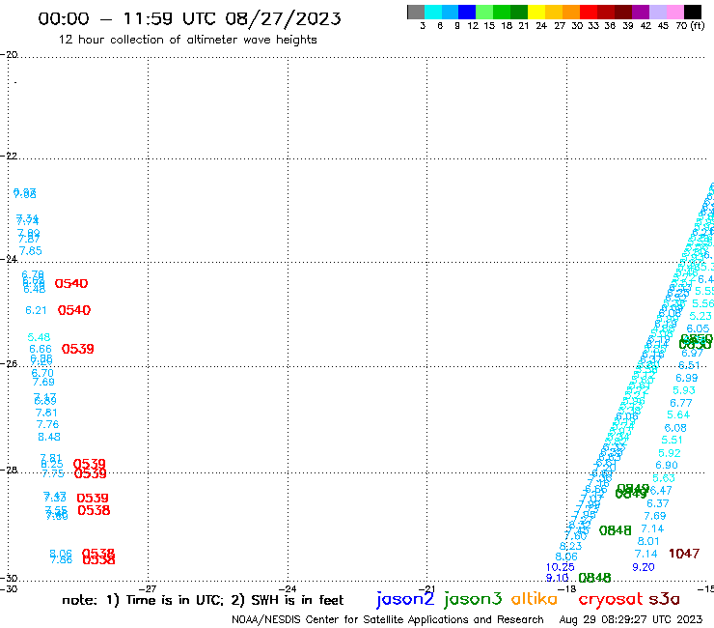Click the gray legend swatch above 3
Viewport: 714px width, 628px height.
(416, 12)
